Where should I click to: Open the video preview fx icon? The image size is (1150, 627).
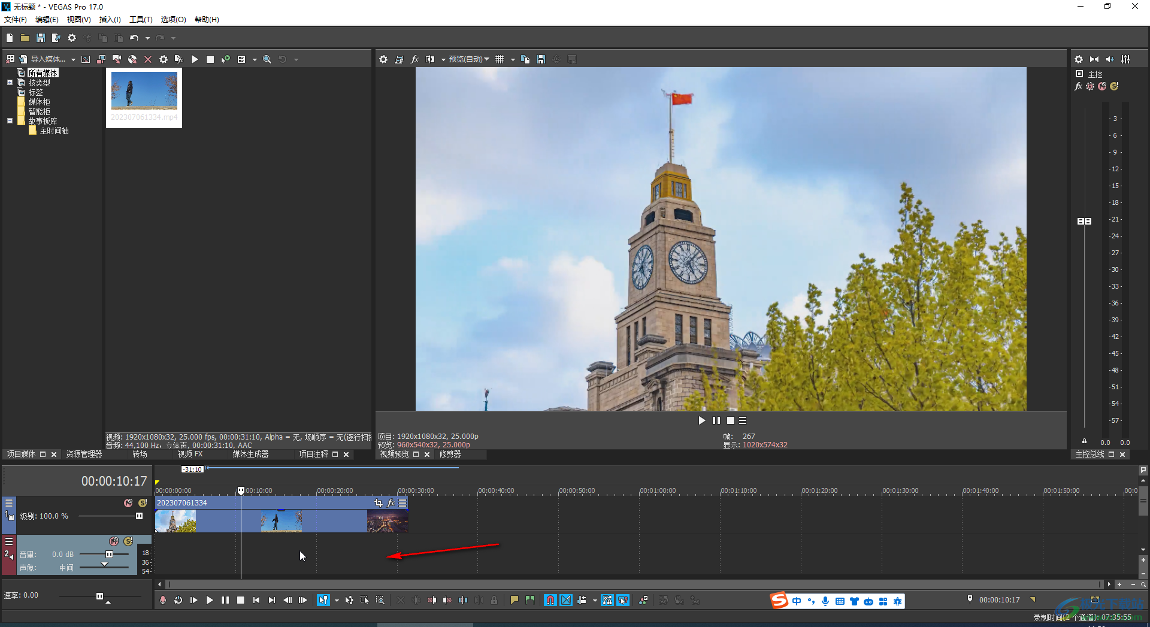pos(414,59)
